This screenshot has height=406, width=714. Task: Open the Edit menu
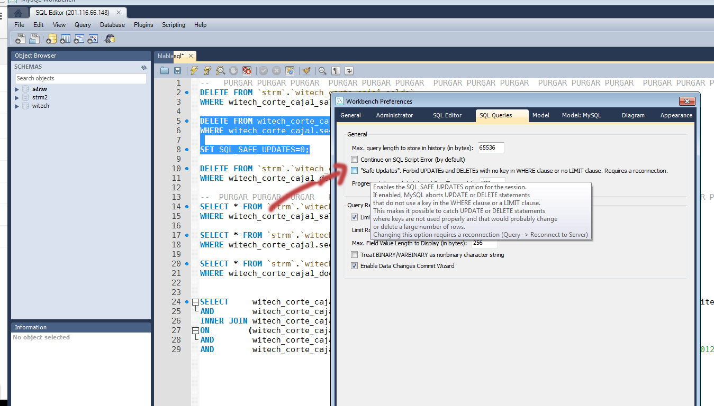click(x=39, y=25)
